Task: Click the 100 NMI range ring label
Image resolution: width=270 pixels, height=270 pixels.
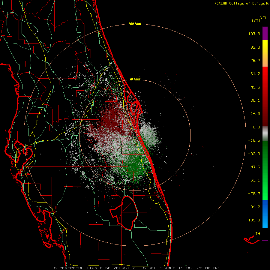Action: pos(135,24)
